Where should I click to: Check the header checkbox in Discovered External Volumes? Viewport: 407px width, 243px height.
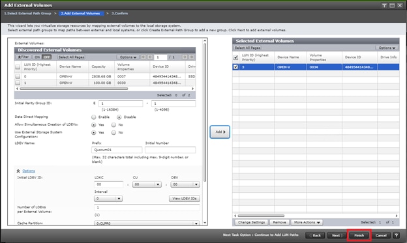click(x=18, y=67)
